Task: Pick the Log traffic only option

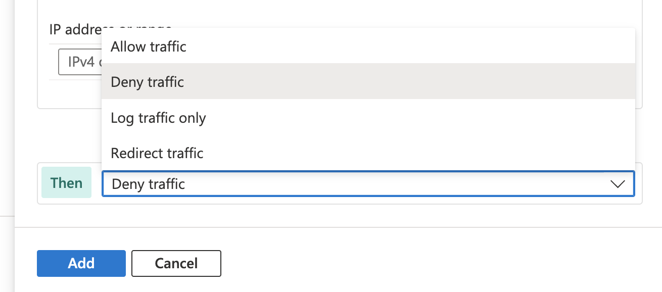Action: click(x=158, y=118)
